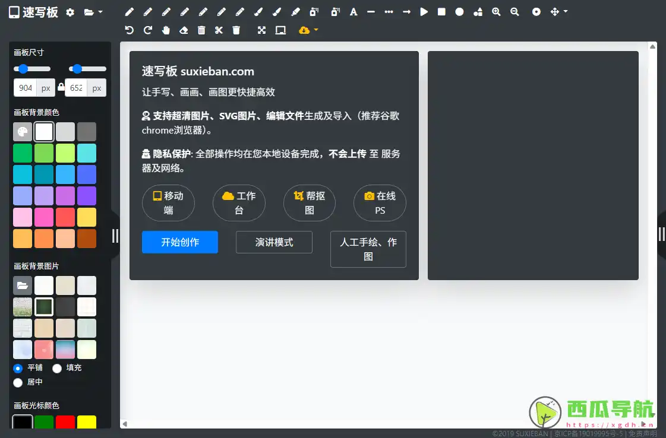Select the 居中 centered background radio button
Screen dimensions: 666x438
pyautogui.click(x=18, y=382)
